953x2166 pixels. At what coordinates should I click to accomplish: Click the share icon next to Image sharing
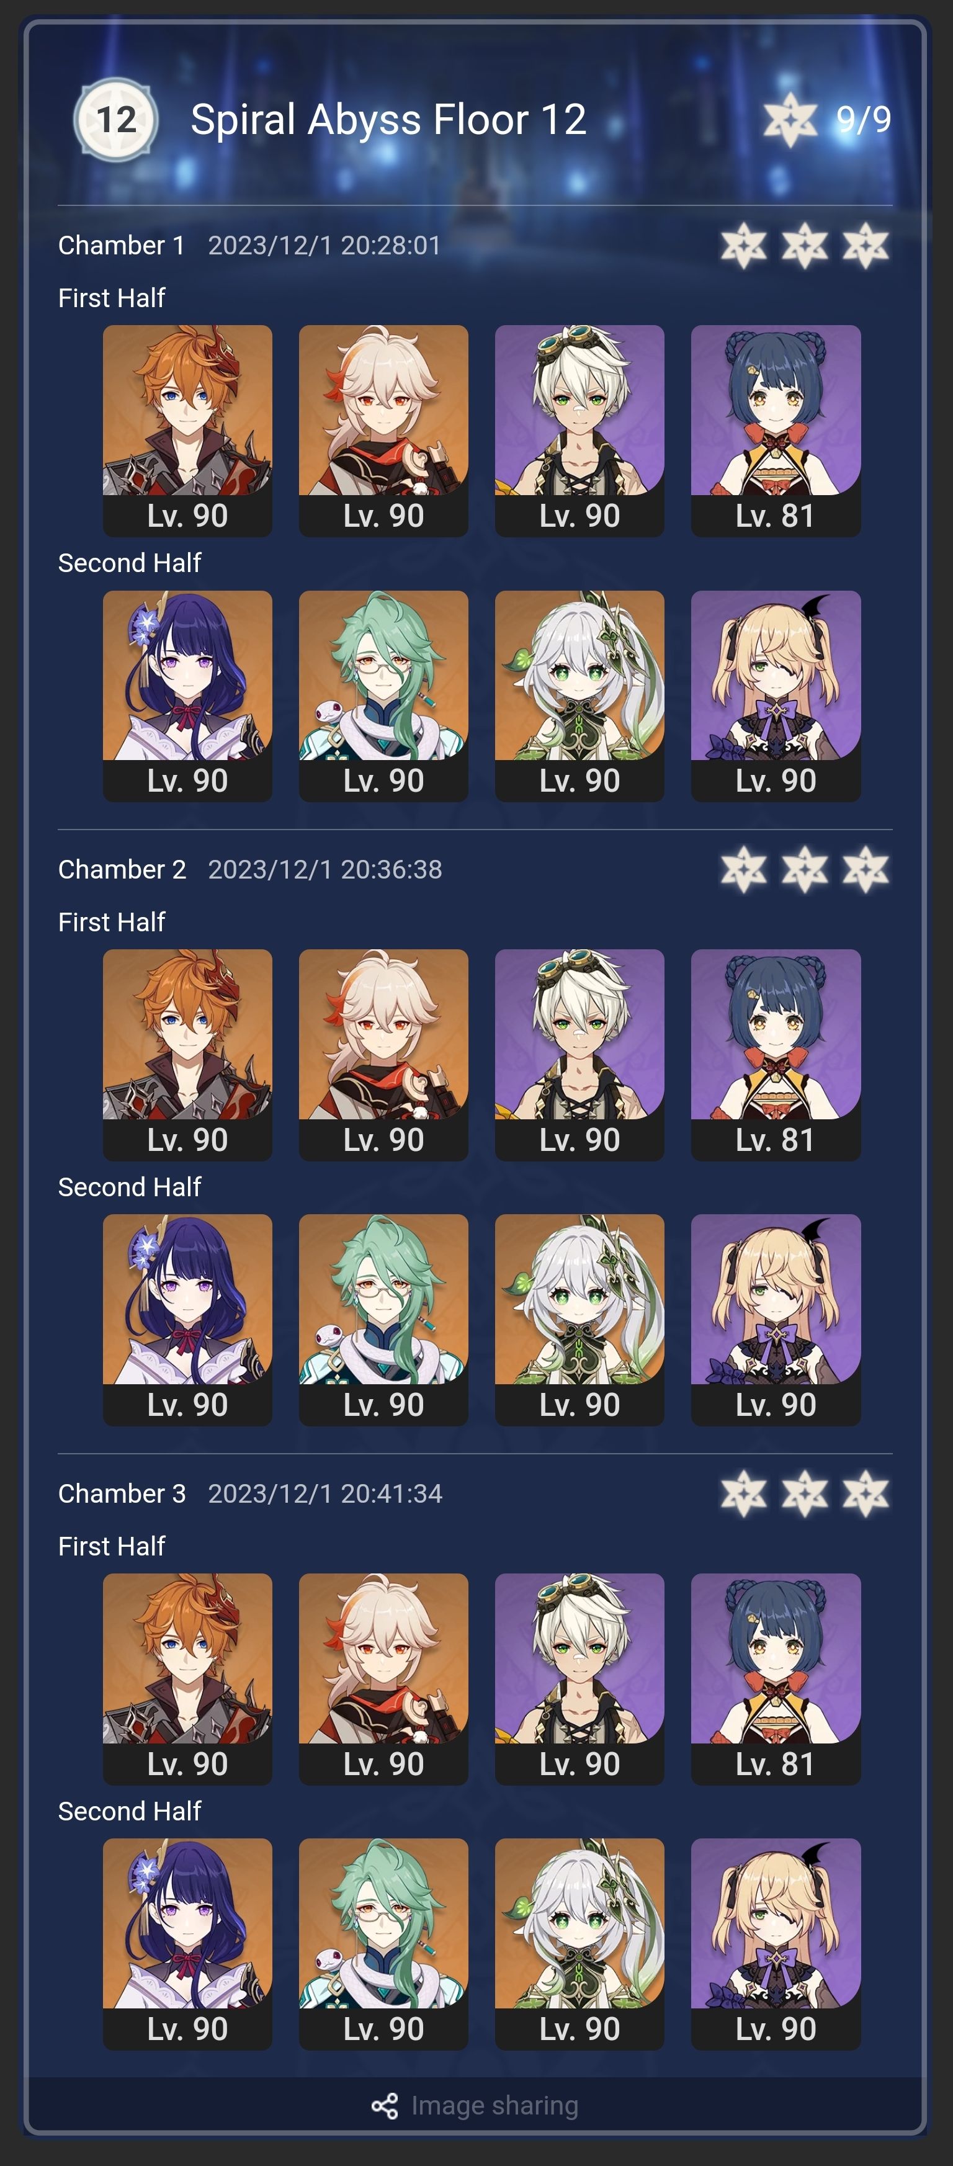[x=385, y=2105]
